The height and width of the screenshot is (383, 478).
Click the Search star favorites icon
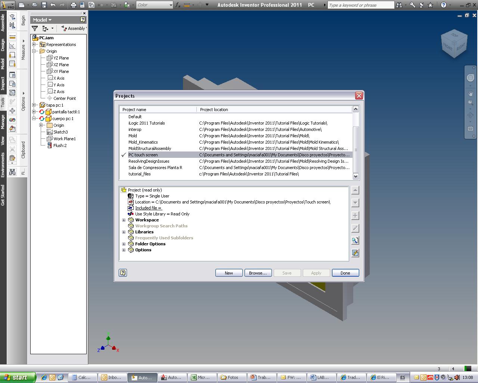[x=430, y=5]
